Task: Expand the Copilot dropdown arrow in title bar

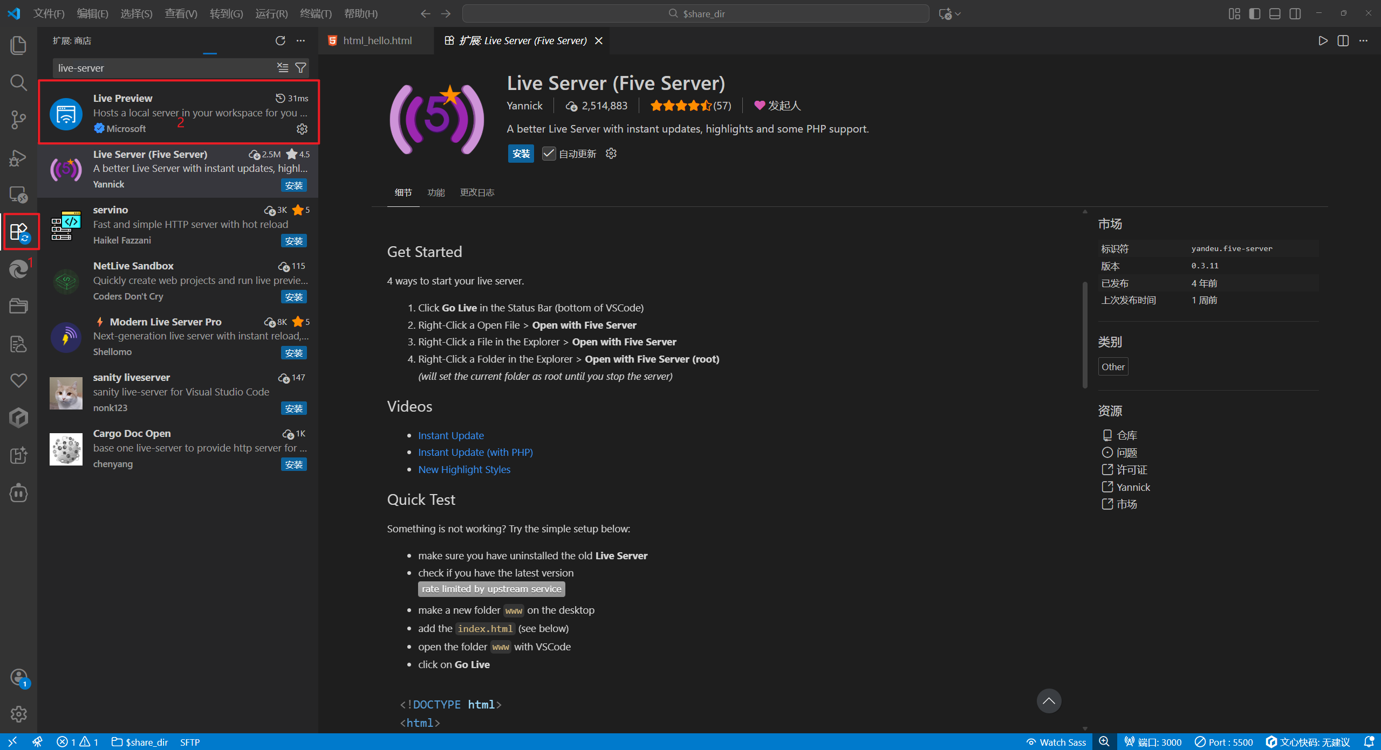Action: [x=959, y=14]
